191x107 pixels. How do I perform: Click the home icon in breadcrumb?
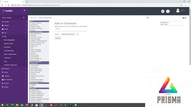pyautogui.click(x=32, y=18)
